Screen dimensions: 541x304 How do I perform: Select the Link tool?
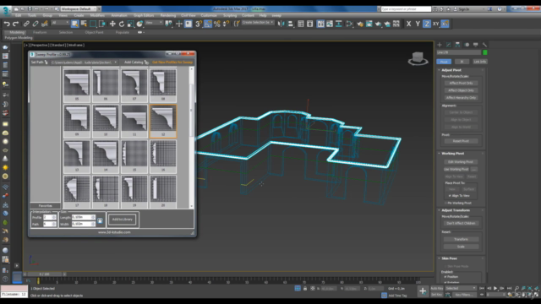[26, 24]
